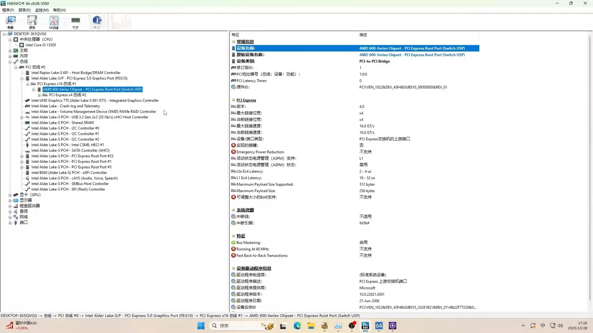
Task: Launch 传感器 (Sensors) from the toolbar
Action: [x=54, y=21]
